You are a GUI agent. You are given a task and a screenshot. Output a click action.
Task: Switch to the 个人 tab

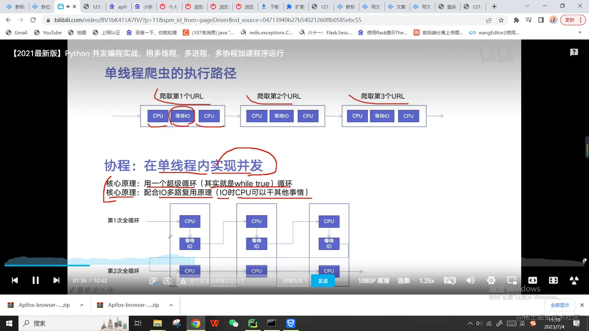(x=169, y=7)
